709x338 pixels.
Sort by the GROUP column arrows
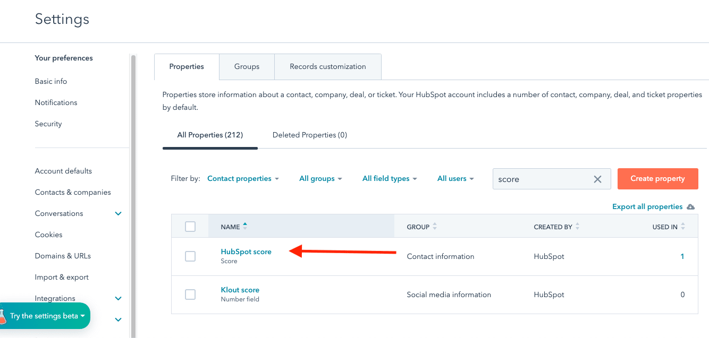point(435,227)
